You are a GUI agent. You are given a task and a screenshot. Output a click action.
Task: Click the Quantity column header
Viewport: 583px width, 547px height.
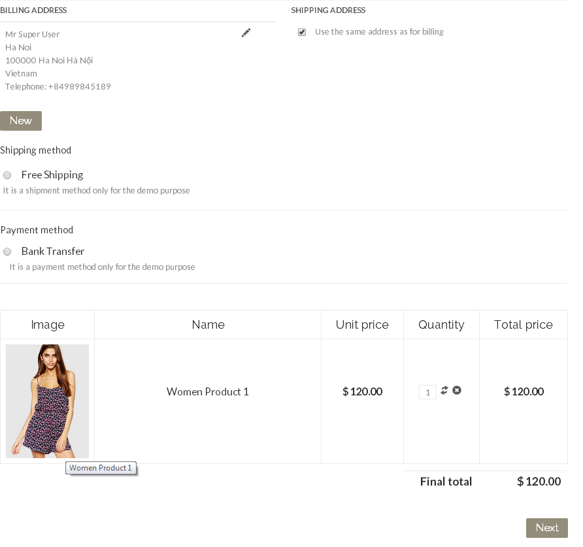coord(441,325)
